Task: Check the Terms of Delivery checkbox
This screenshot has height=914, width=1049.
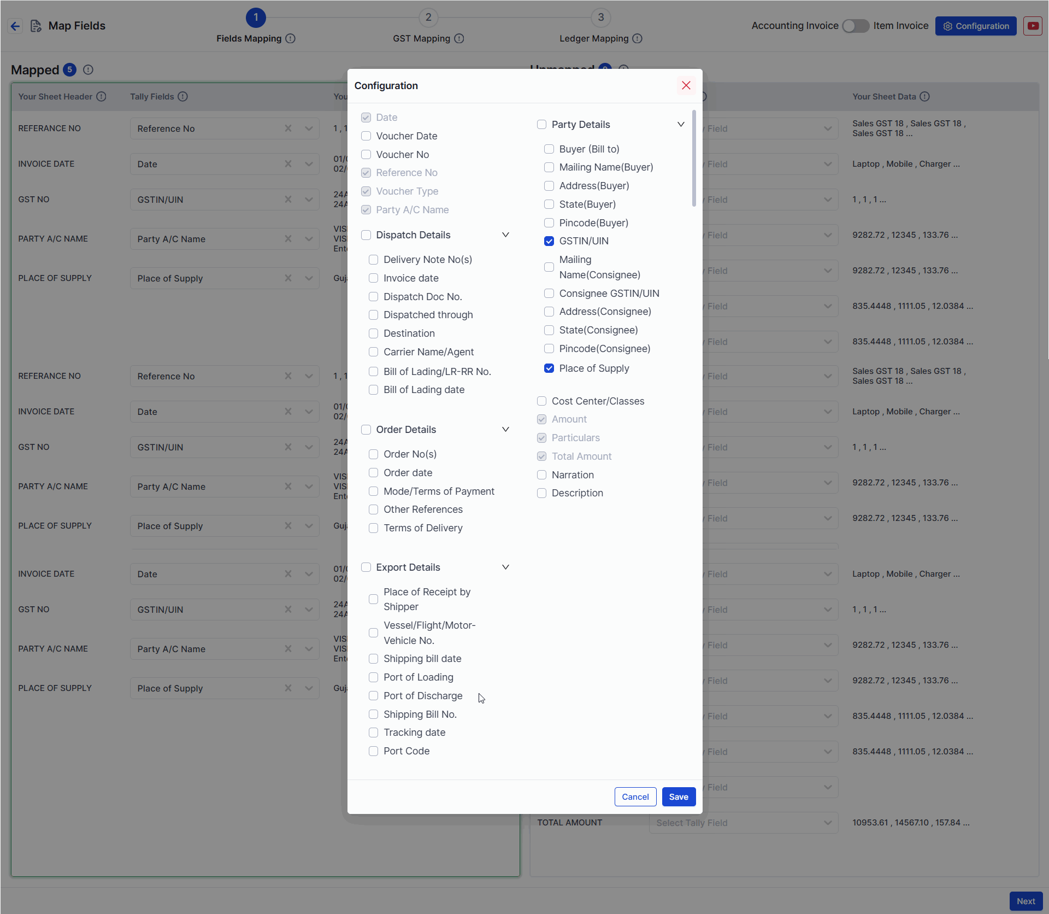Action: point(373,528)
